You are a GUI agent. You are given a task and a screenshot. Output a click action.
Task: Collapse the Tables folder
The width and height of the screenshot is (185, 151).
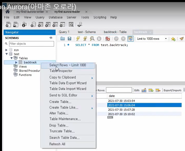click(x=11, y=58)
